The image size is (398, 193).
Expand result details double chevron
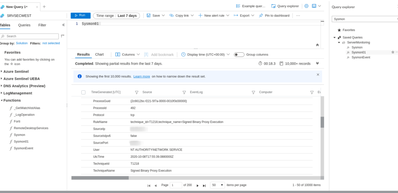click(x=317, y=63)
